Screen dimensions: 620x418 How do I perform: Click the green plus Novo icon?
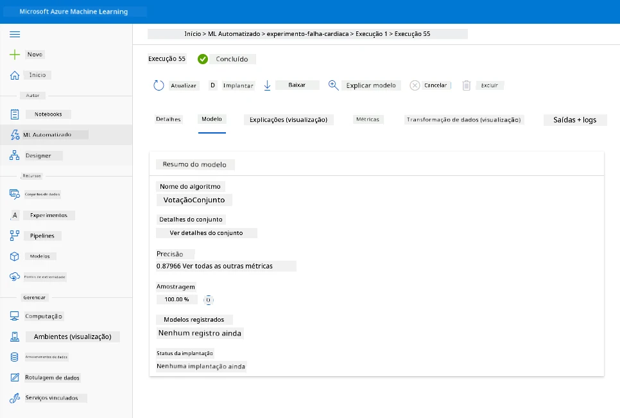pyautogui.click(x=15, y=55)
